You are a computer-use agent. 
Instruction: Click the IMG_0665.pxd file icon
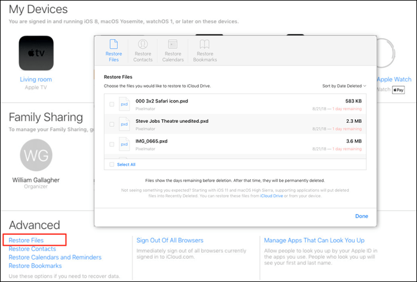124,144
